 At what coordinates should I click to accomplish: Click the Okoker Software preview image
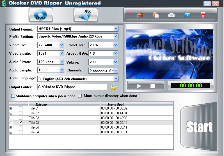(170, 54)
